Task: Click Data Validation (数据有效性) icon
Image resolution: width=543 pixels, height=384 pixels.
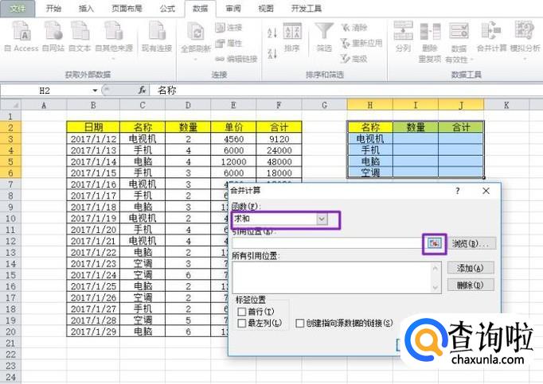Action: pyautogui.click(x=459, y=42)
